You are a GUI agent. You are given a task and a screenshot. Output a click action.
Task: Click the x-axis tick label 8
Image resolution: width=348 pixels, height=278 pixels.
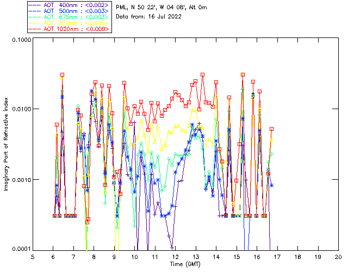(94, 257)
